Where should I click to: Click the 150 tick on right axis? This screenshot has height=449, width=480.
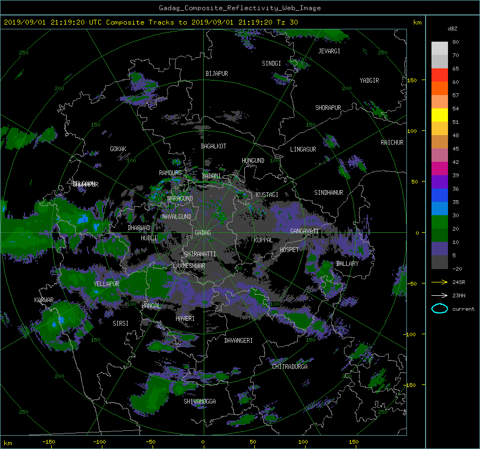click(412, 80)
